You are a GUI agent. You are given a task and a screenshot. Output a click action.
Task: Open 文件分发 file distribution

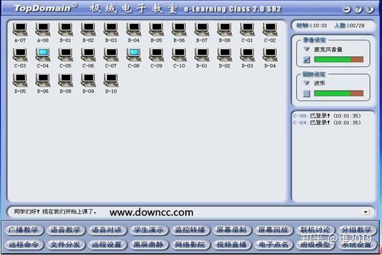pyautogui.click(x=65, y=245)
